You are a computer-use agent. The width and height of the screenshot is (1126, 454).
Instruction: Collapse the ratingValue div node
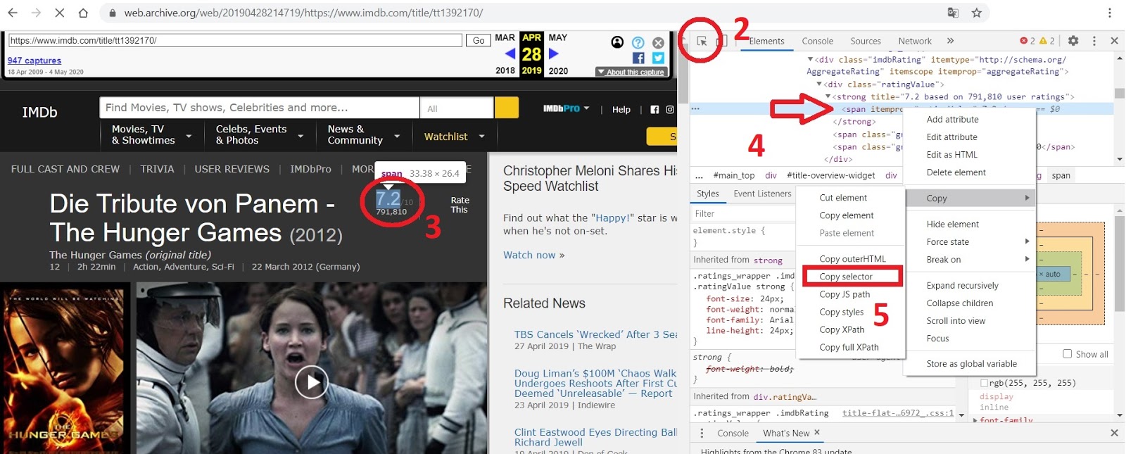tap(818, 84)
